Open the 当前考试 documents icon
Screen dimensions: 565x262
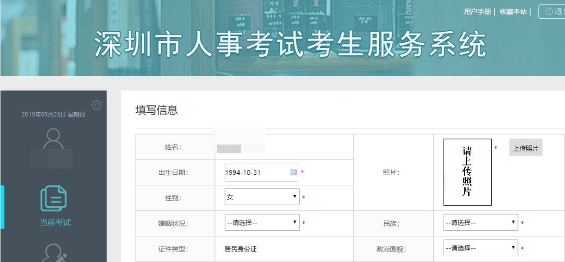coord(53,198)
